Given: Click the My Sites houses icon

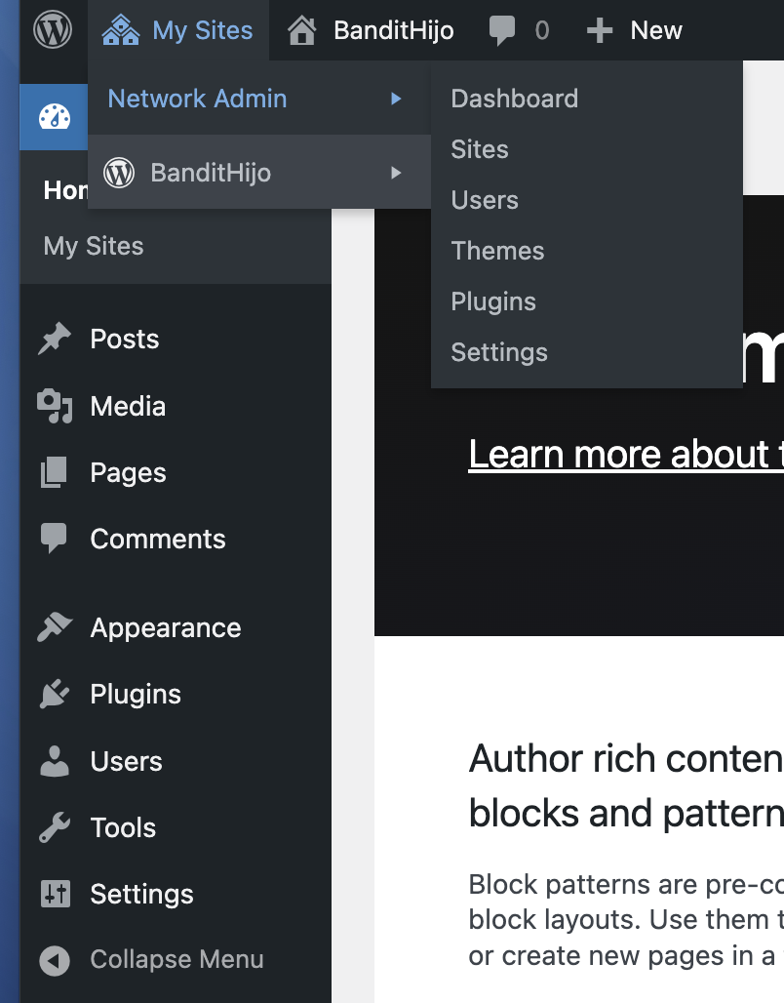Looking at the screenshot, I should click(x=121, y=31).
